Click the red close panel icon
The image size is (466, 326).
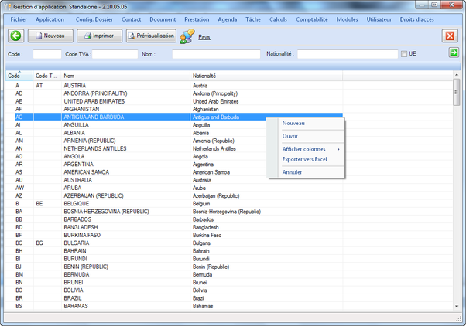coord(450,36)
